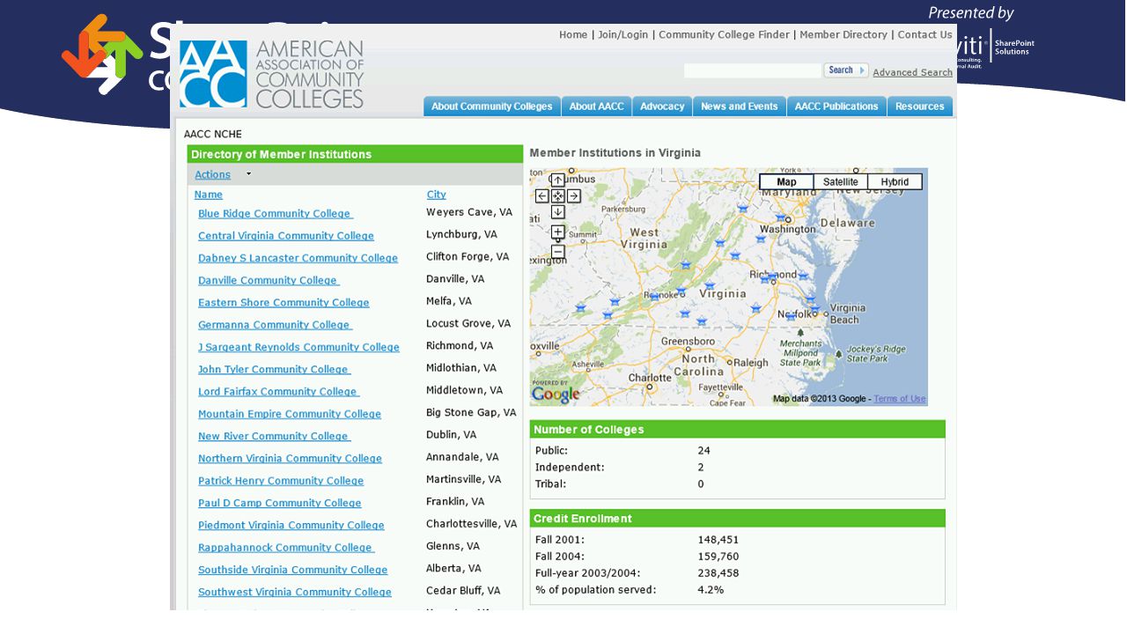
Task: Open the Community College Finder link
Action: pyautogui.click(x=724, y=35)
